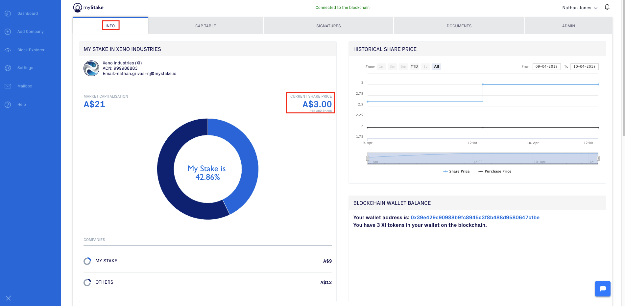Switch to the INFO tab

[x=110, y=26]
